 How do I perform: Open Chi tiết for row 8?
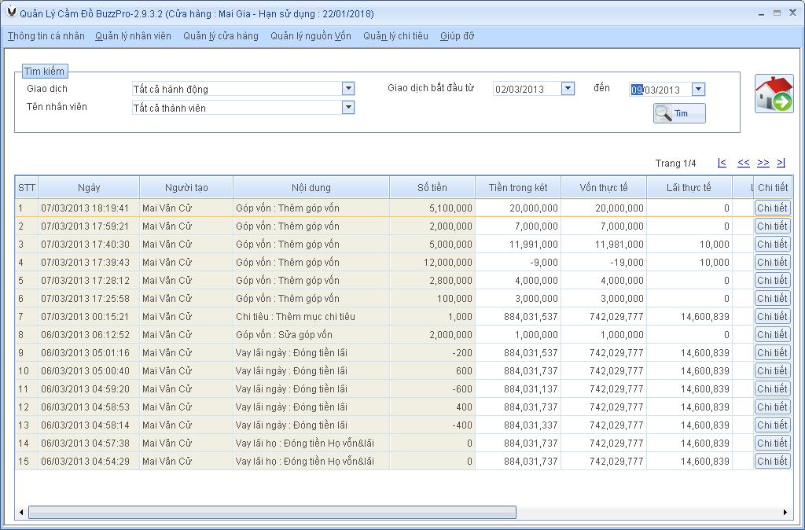tap(772, 334)
